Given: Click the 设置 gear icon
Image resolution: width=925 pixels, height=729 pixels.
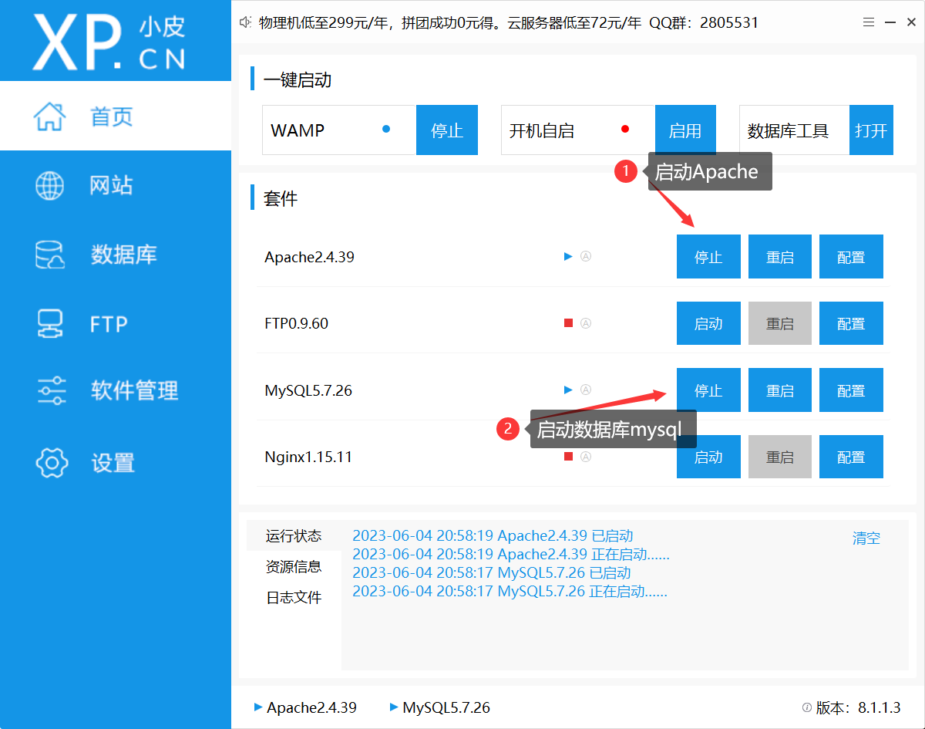Looking at the screenshot, I should (52, 462).
